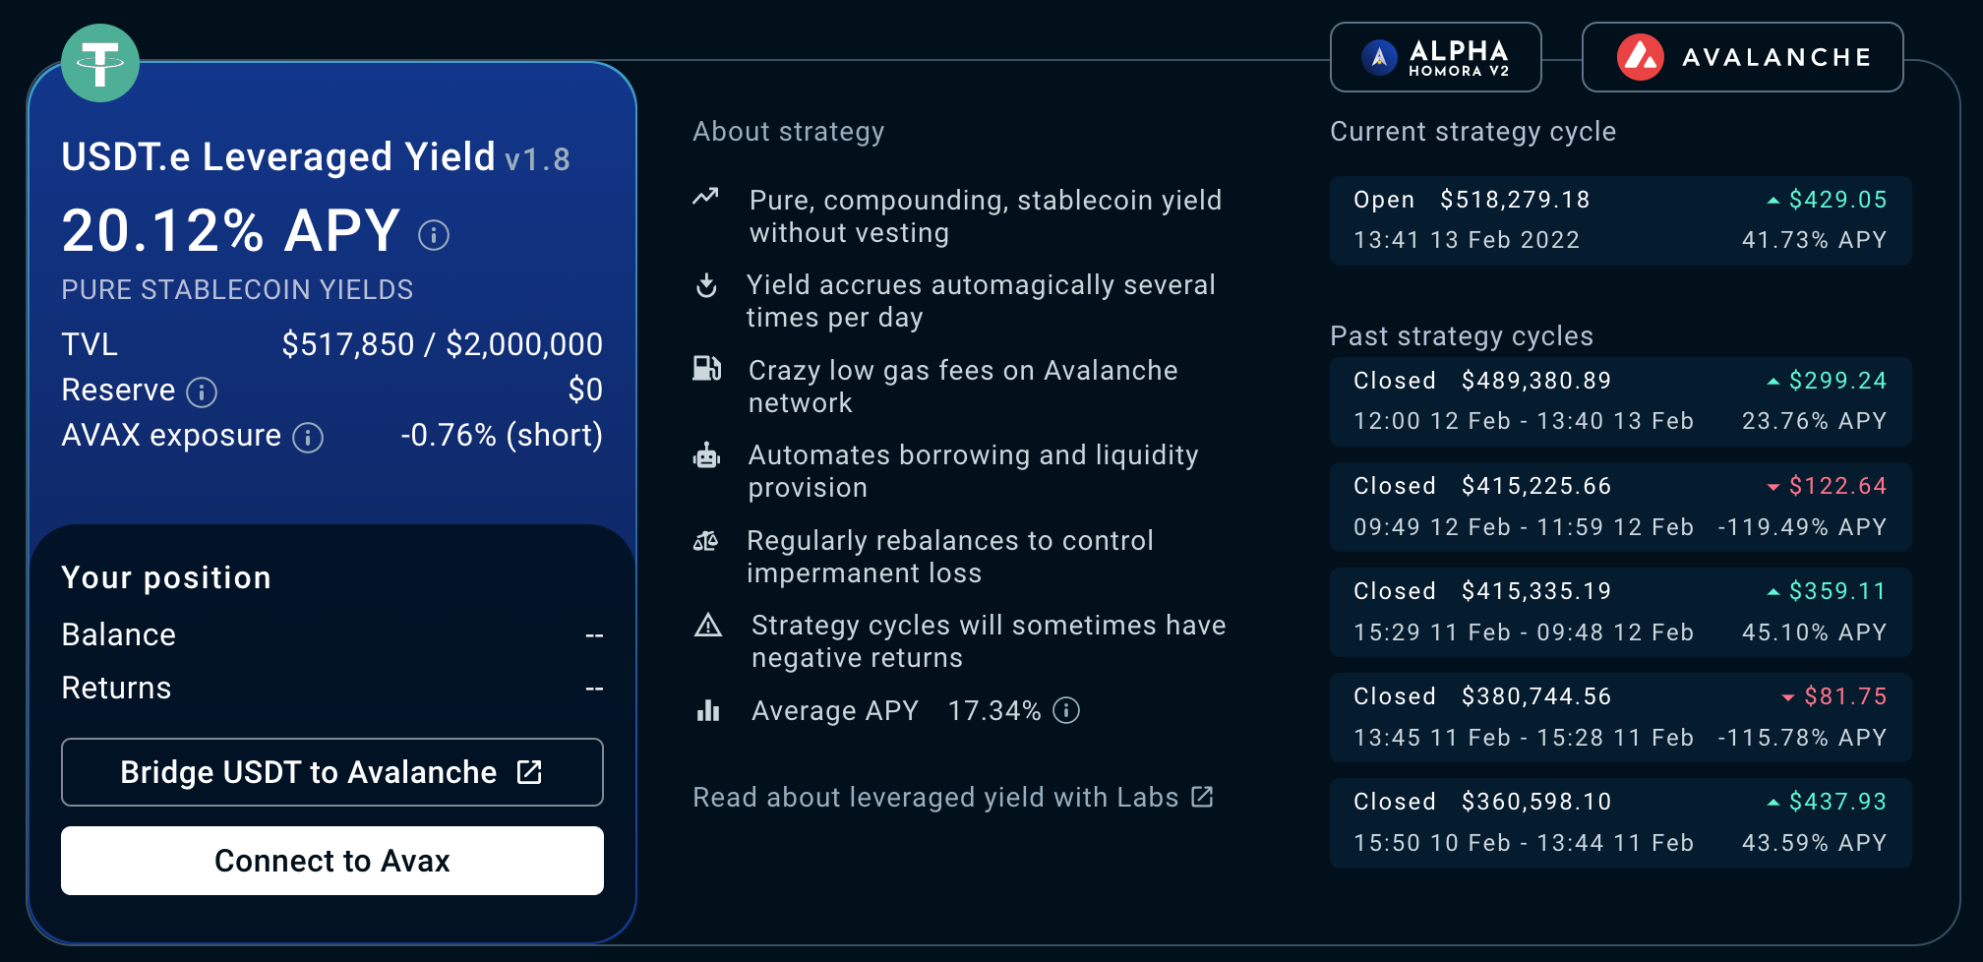Click the bar chart Average APY icon

[x=708, y=710]
